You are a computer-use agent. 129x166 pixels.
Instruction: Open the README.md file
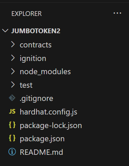pos(42,152)
